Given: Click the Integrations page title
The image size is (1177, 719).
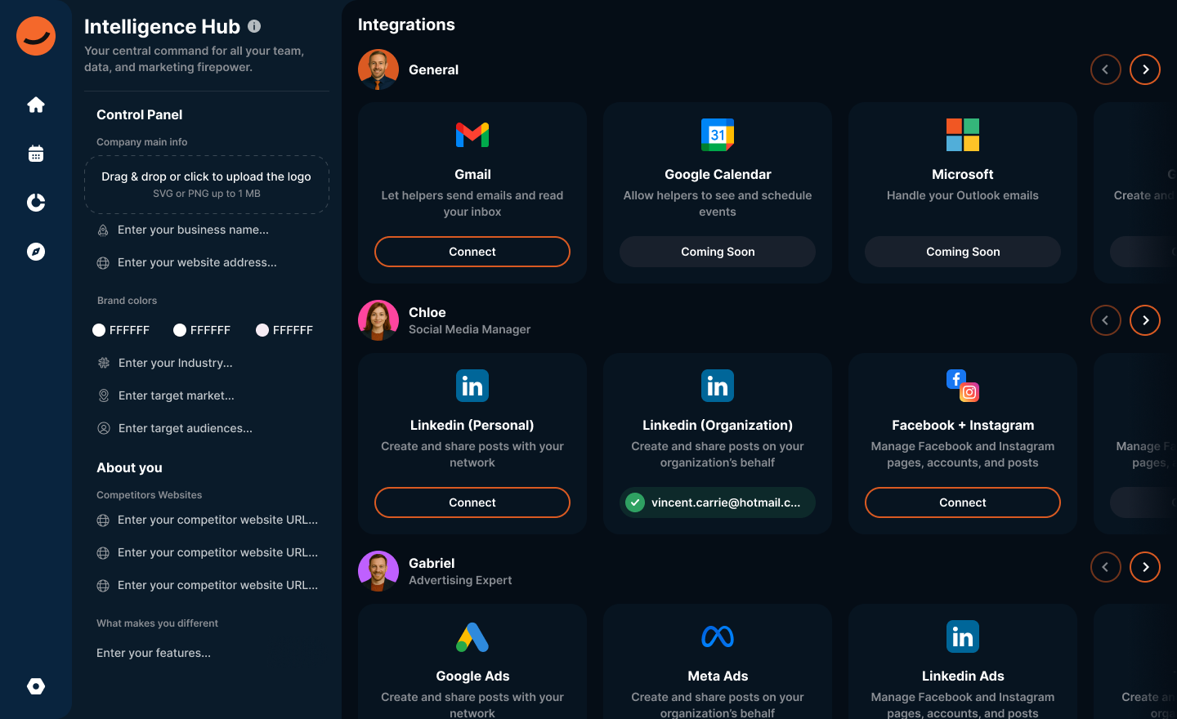Looking at the screenshot, I should pyautogui.click(x=406, y=25).
